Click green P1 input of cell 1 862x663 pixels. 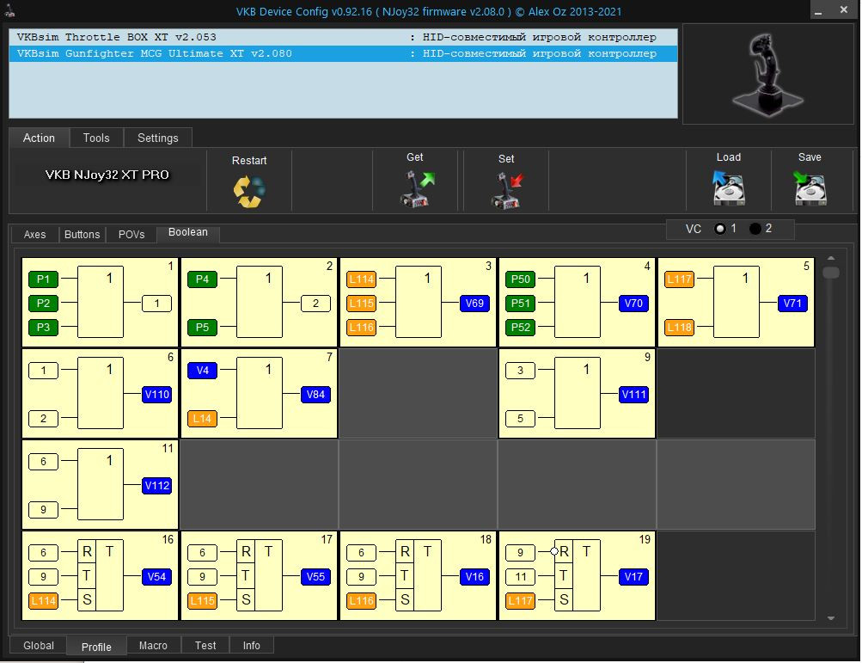[x=44, y=279]
